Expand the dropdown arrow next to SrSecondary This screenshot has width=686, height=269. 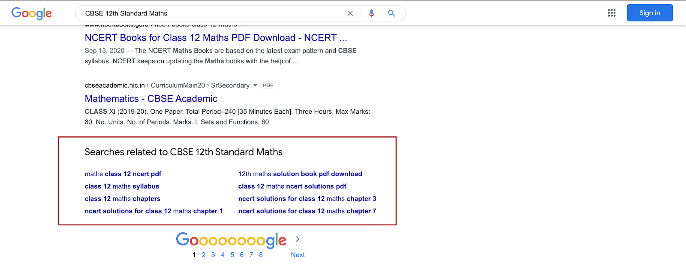[255, 86]
